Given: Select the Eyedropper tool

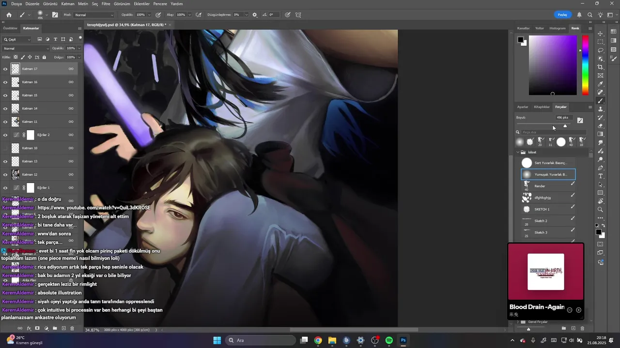Looking at the screenshot, I should point(601,84).
